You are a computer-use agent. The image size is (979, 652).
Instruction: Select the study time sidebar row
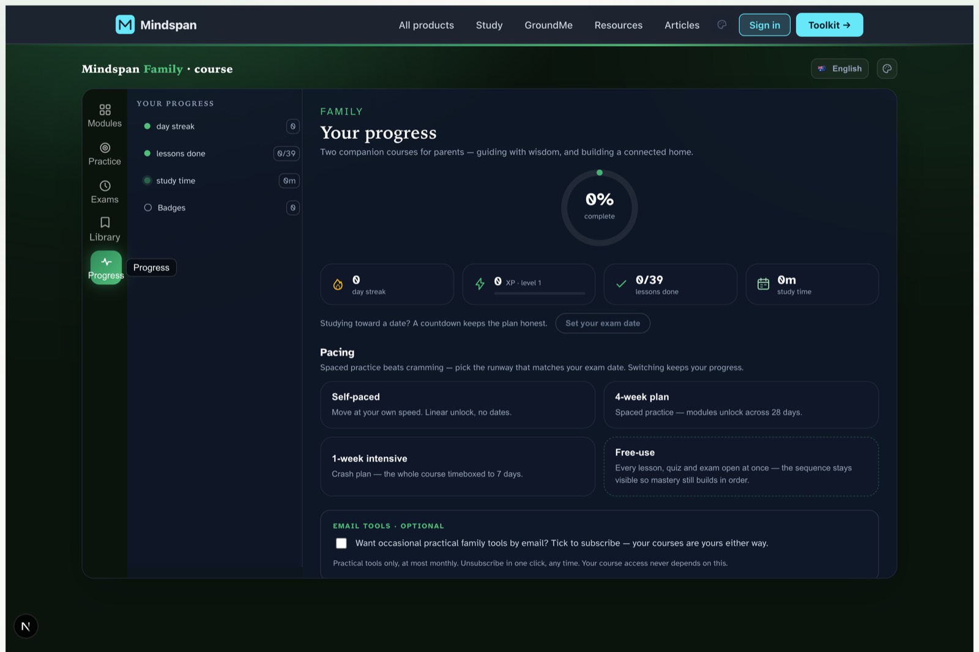point(218,180)
